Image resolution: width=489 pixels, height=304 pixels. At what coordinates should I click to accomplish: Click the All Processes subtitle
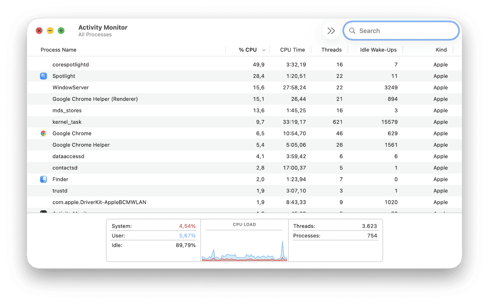click(95, 35)
